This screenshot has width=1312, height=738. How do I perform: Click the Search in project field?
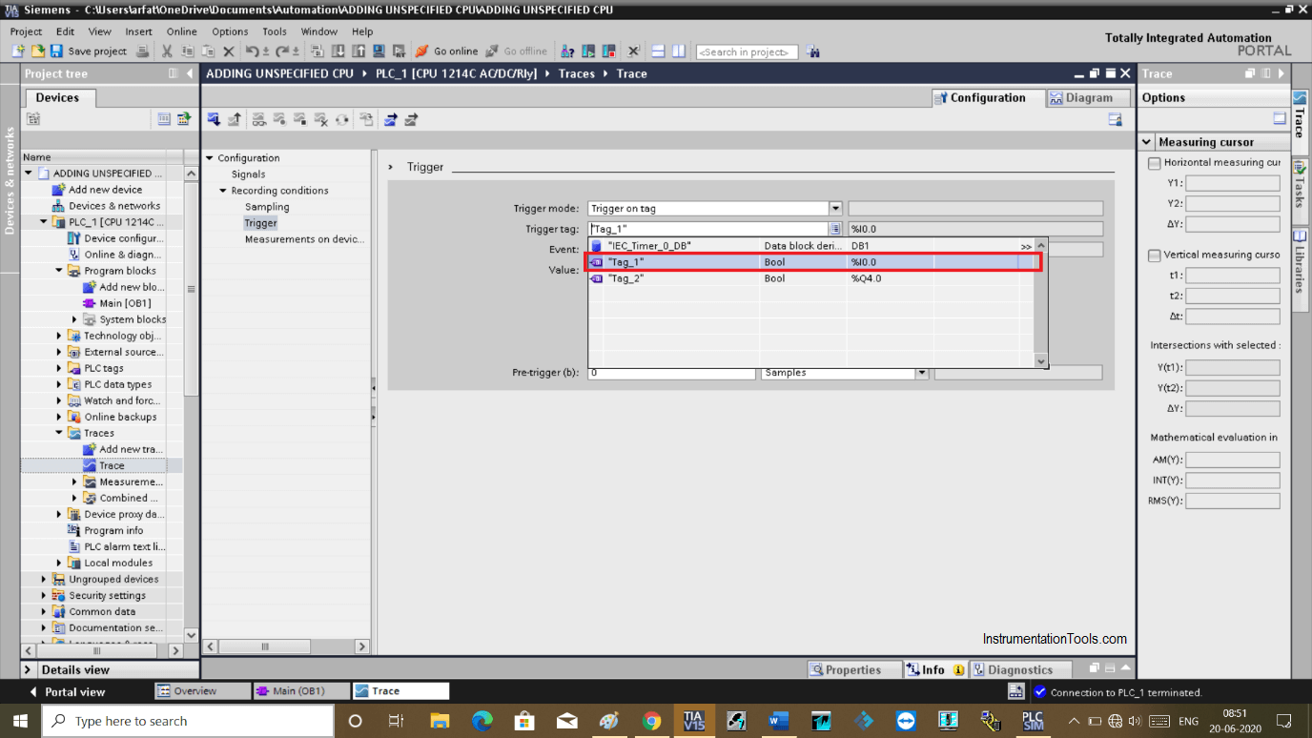click(x=747, y=51)
